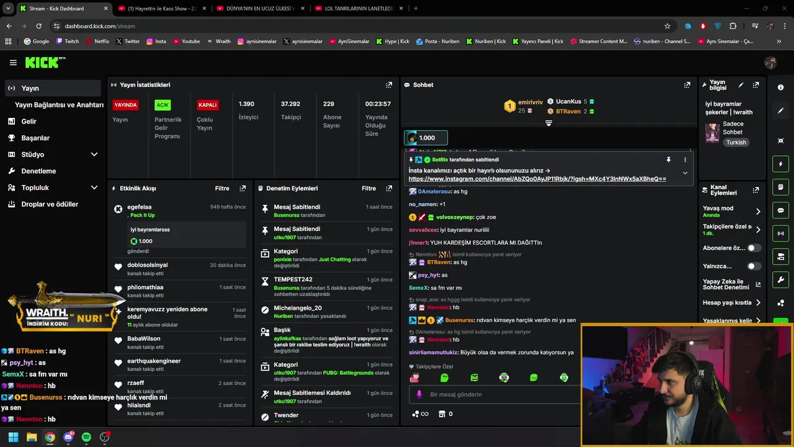Viewport: 794px width, 447px height.
Task: Open the Yayıncı Paneli | Kick bookmark
Action: pos(537,42)
